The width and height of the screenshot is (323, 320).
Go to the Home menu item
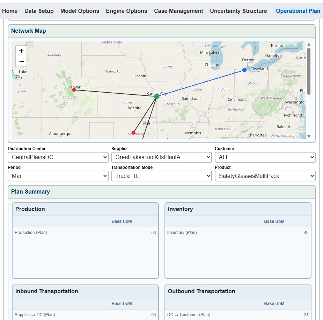pos(10,11)
